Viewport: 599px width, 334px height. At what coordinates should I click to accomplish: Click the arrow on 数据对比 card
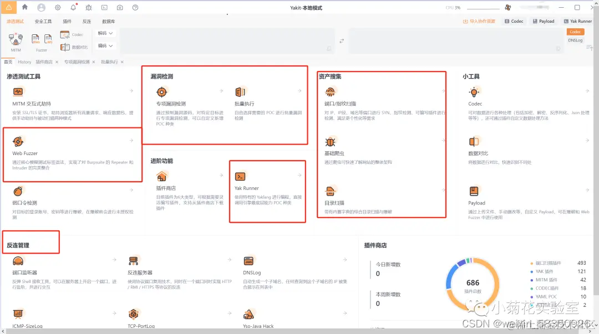click(x=587, y=141)
